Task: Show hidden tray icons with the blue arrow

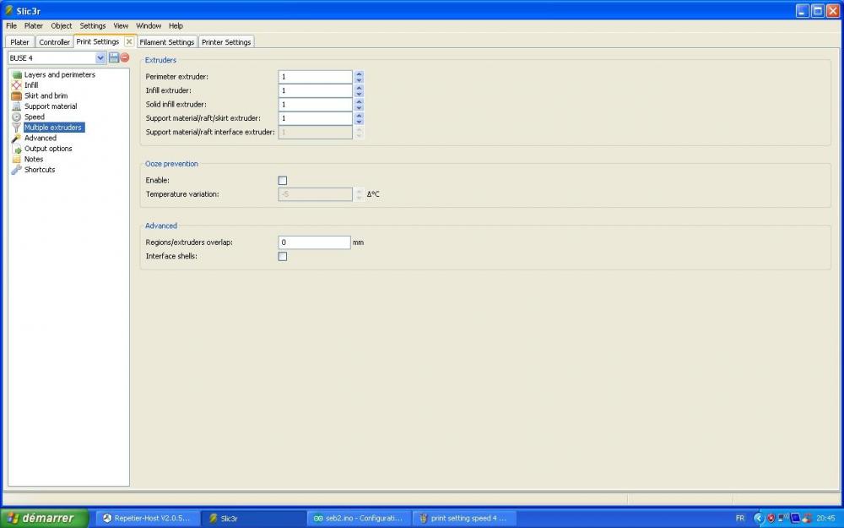Action: pyautogui.click(x=759, y=519)
